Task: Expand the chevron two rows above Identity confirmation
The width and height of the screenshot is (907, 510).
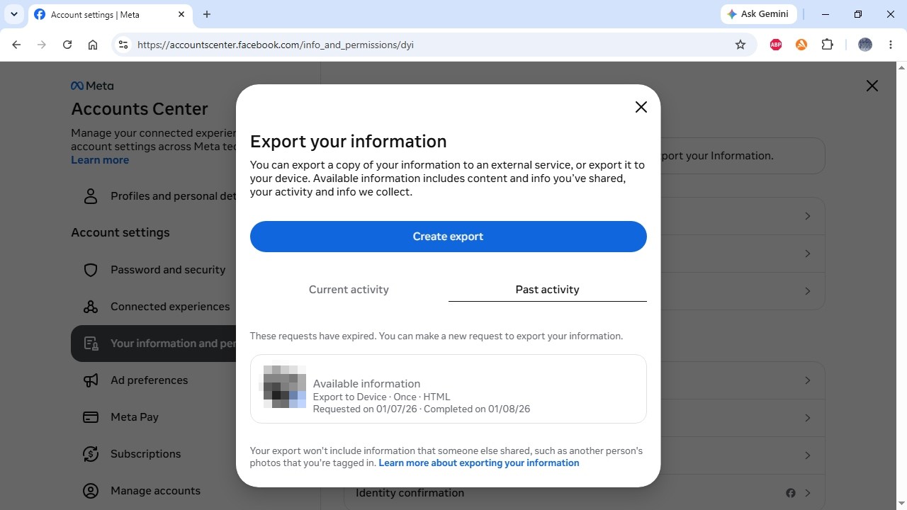Action: click(807, 418)
